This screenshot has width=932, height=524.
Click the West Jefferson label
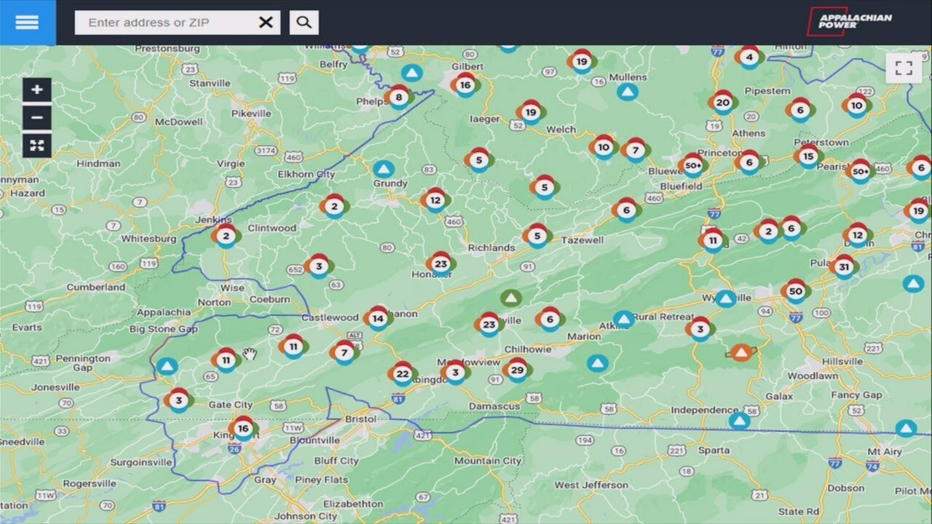pos(591,485)
